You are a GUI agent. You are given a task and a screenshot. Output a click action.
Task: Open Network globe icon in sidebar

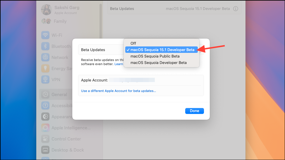[x=45, y=57]
